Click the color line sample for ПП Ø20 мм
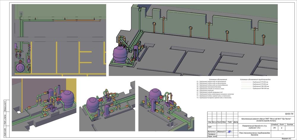 coord(246,82)
